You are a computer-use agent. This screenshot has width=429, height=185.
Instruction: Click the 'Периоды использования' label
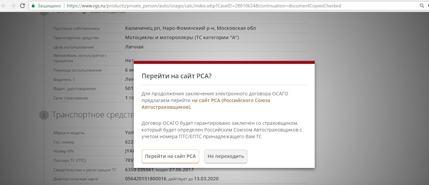[x=77, y=70]
